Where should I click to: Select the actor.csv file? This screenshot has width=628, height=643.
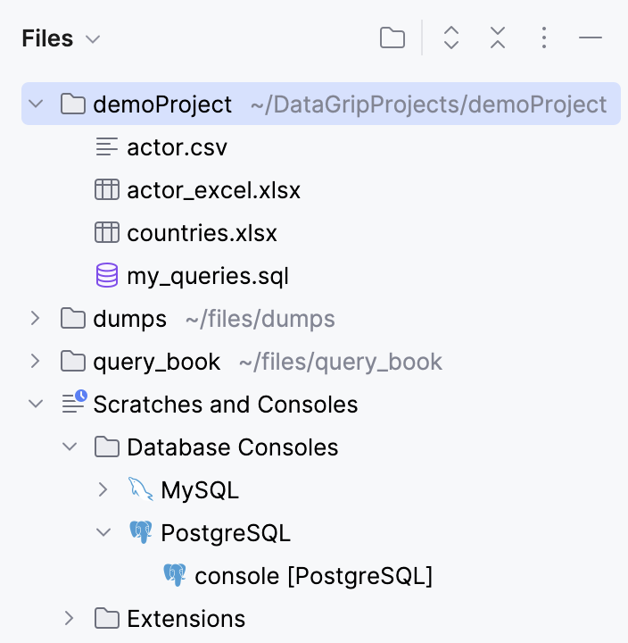point(177,147)
